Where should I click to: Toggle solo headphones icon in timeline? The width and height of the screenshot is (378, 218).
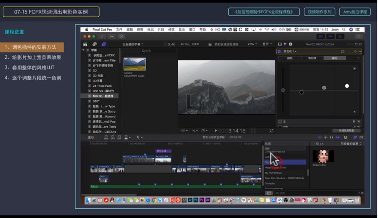coord(331,138)
